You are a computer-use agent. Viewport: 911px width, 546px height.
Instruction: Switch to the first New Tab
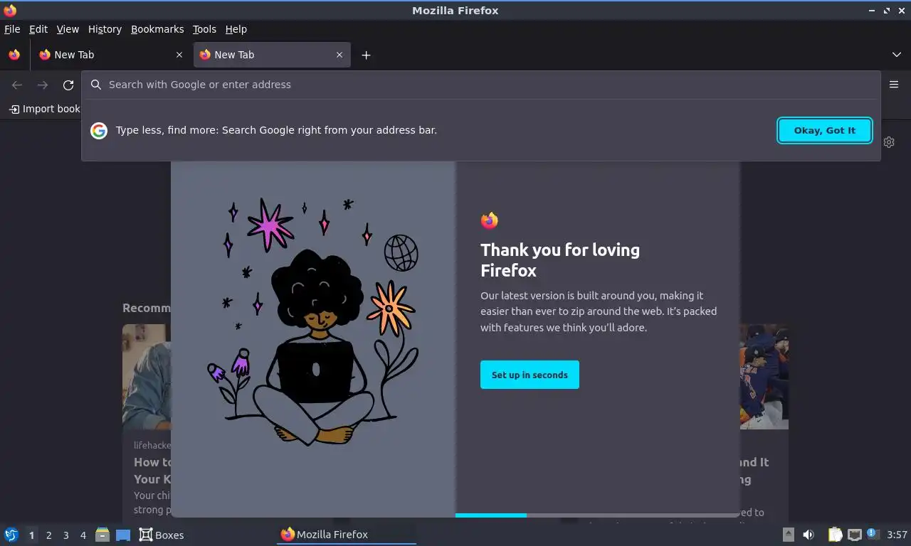point(110,55)
